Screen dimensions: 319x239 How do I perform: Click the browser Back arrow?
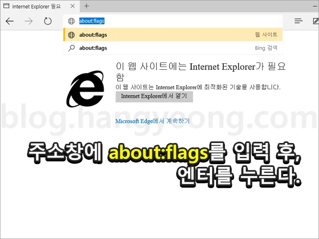pyautogui.click(x=9, y=21)
